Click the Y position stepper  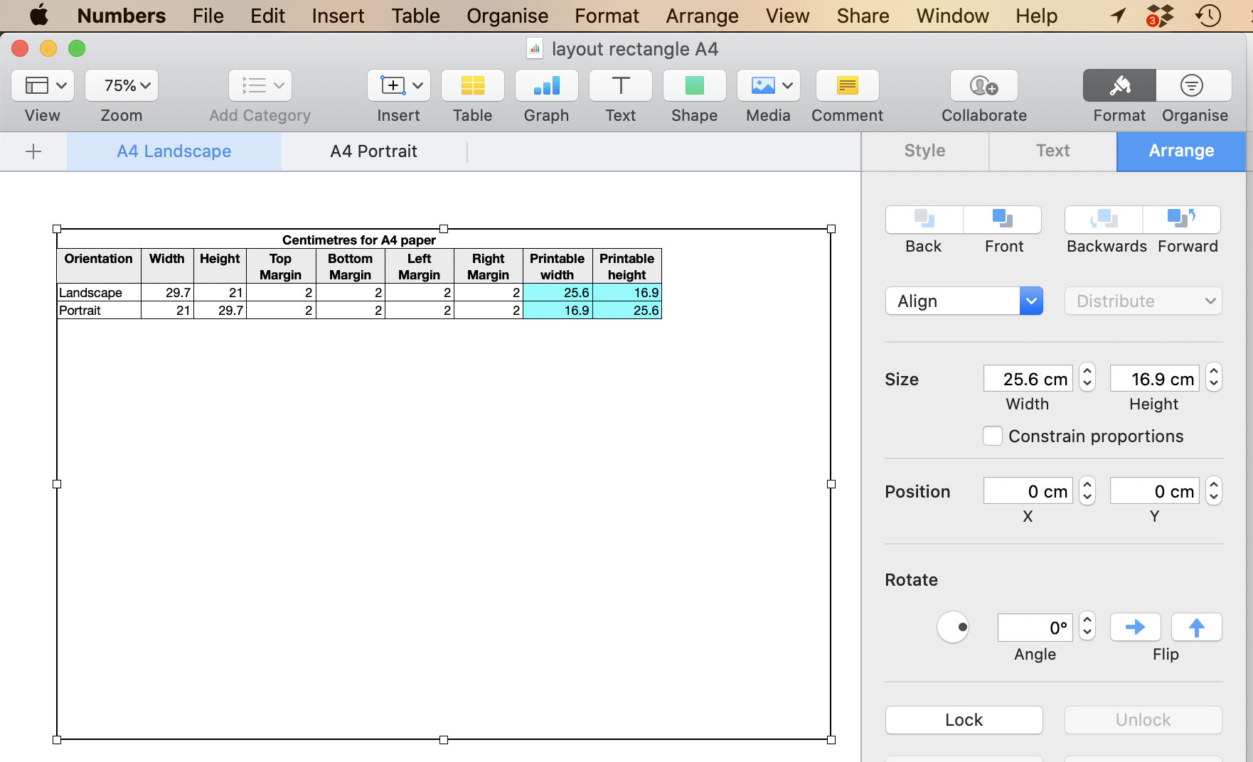tap(1214, 490)
